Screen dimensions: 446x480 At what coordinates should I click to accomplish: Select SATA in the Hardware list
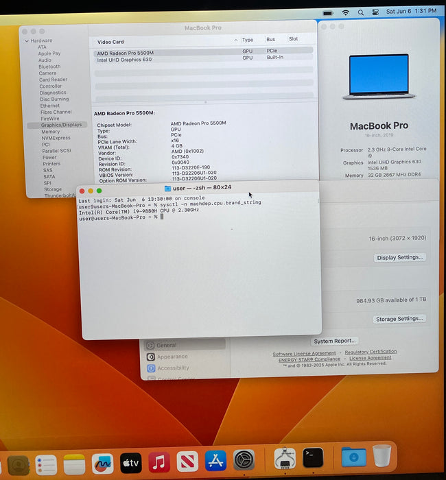click(x=49, y=177)
